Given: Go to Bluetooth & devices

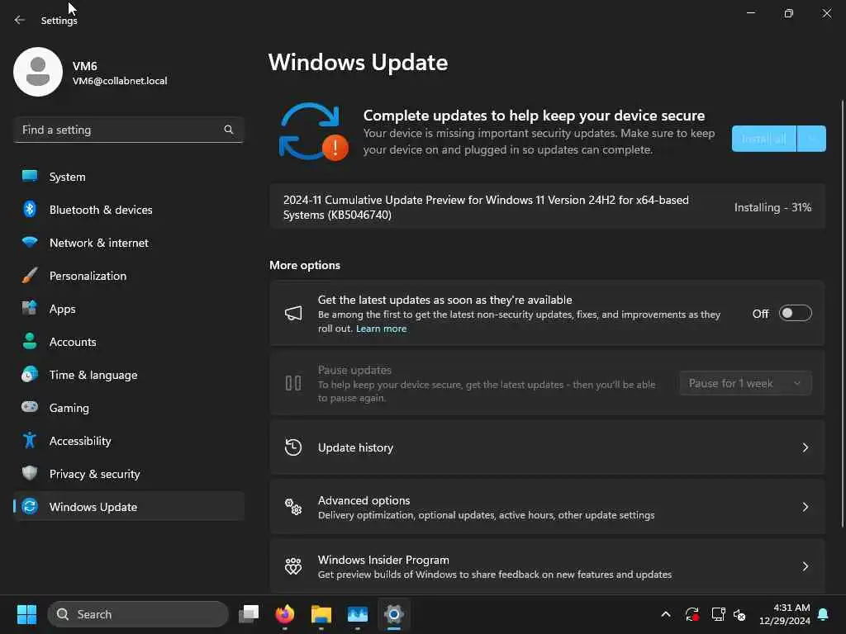Looking at the screenshot, I should point(128,209).
